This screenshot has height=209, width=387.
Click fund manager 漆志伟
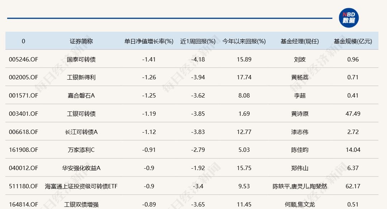tap(300, 132)
